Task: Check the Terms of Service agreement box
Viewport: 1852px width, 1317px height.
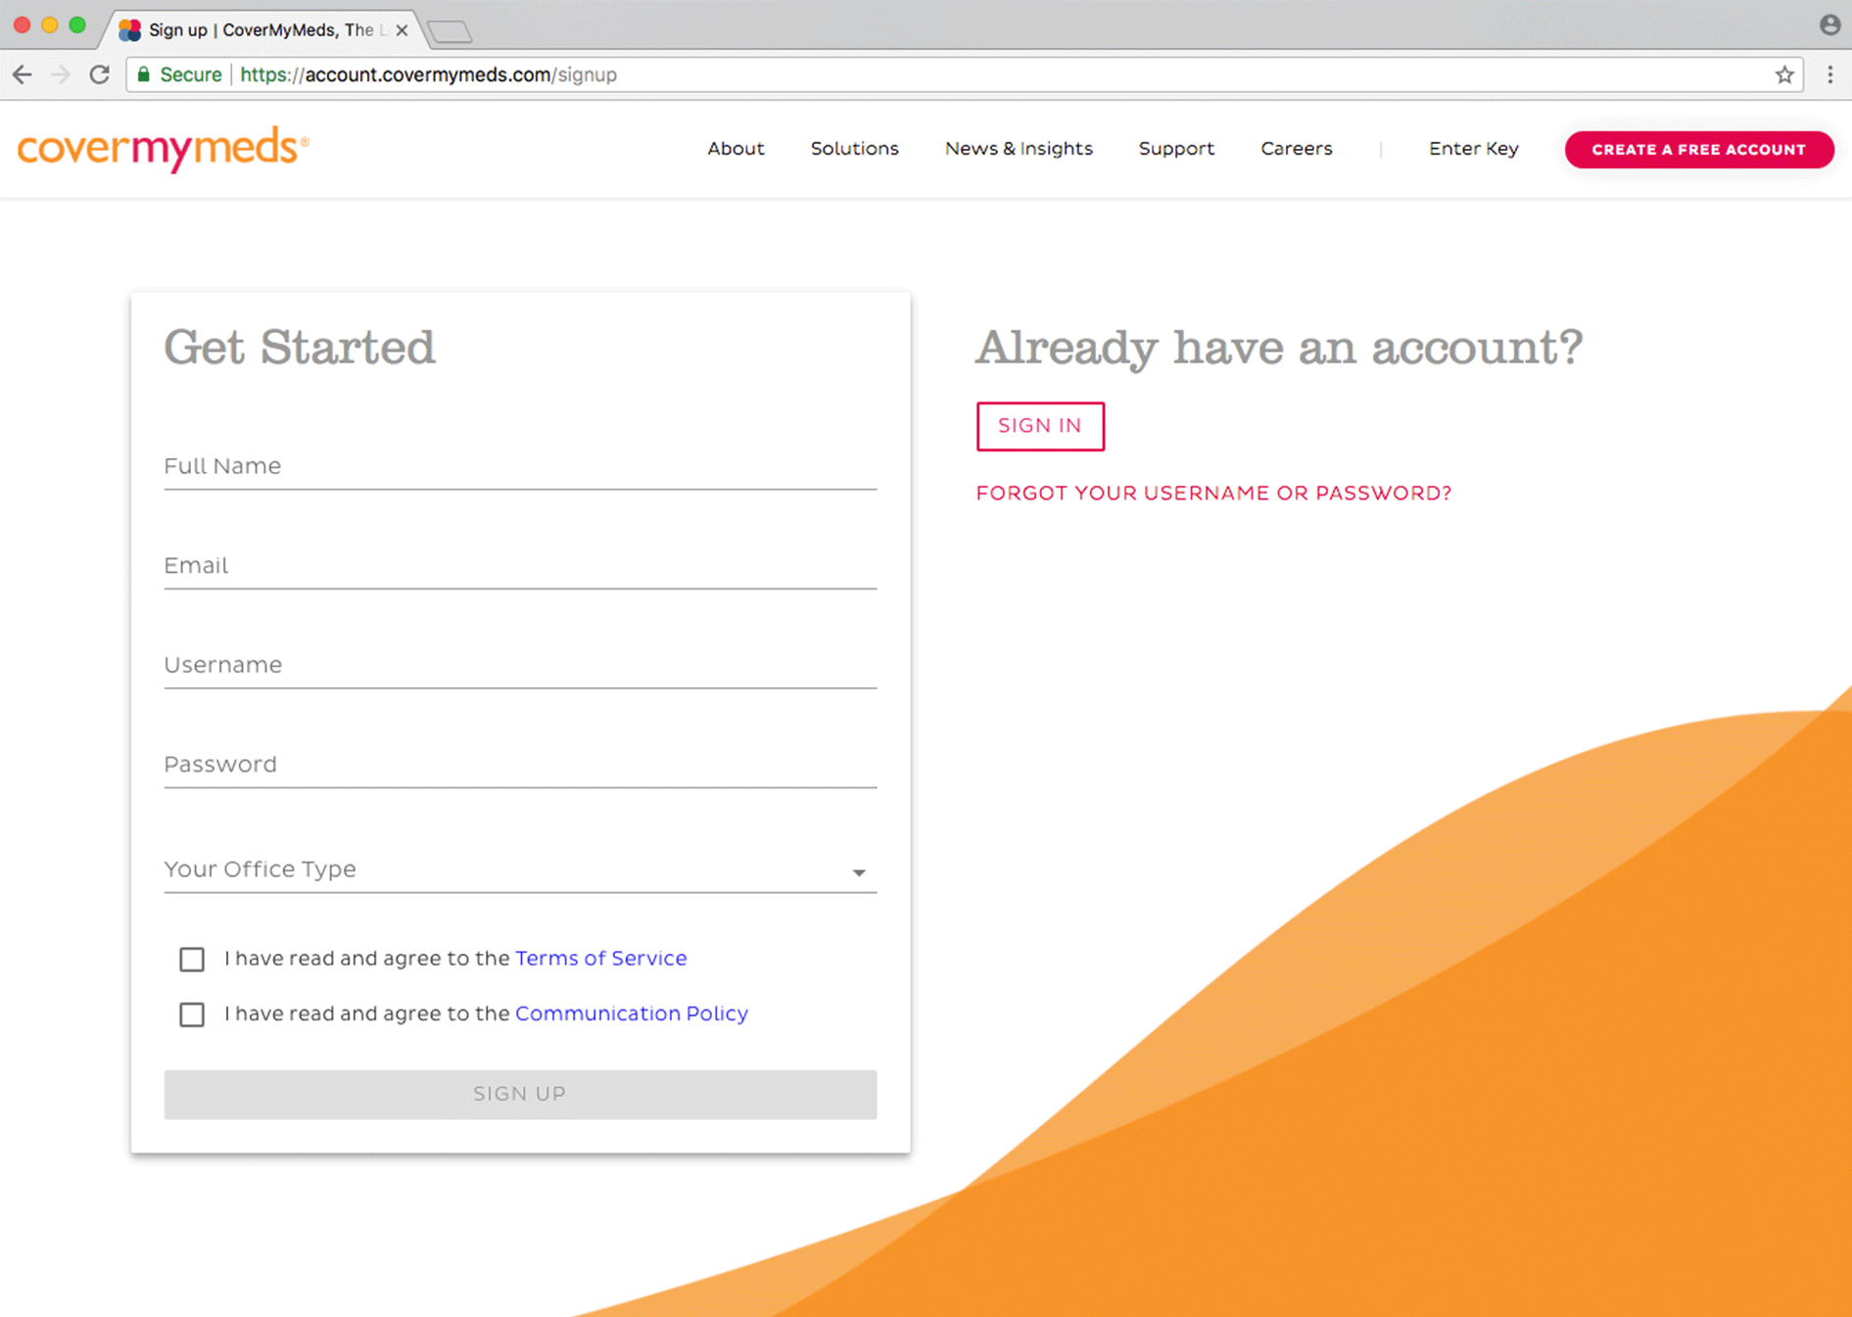Action: click(192, 959)
